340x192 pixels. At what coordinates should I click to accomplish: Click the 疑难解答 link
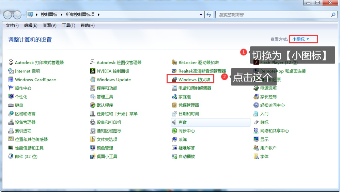coord(186,148)
